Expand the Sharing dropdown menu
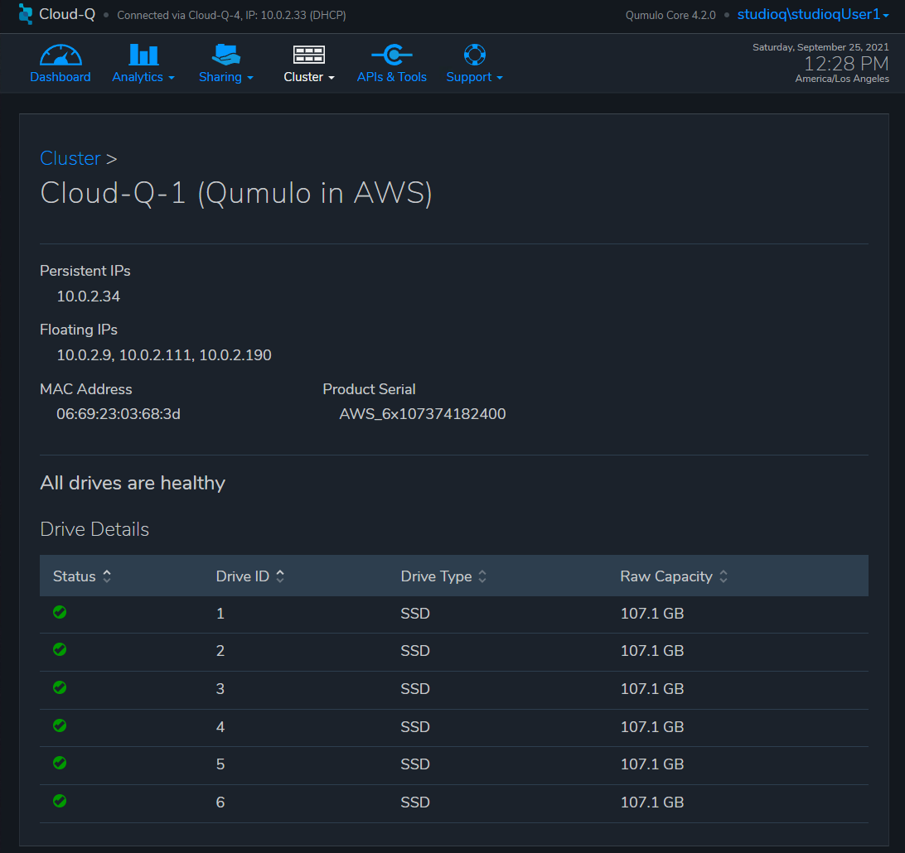 pyautogui.click(x=250, y=78)
